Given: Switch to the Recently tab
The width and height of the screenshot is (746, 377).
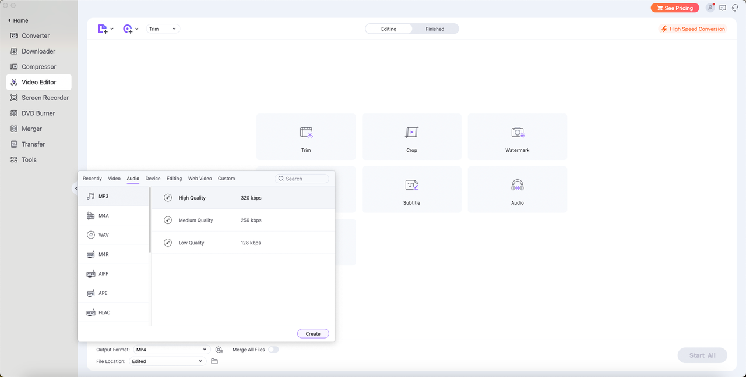Looking at the screenshot, I should [x=92, y=179].
